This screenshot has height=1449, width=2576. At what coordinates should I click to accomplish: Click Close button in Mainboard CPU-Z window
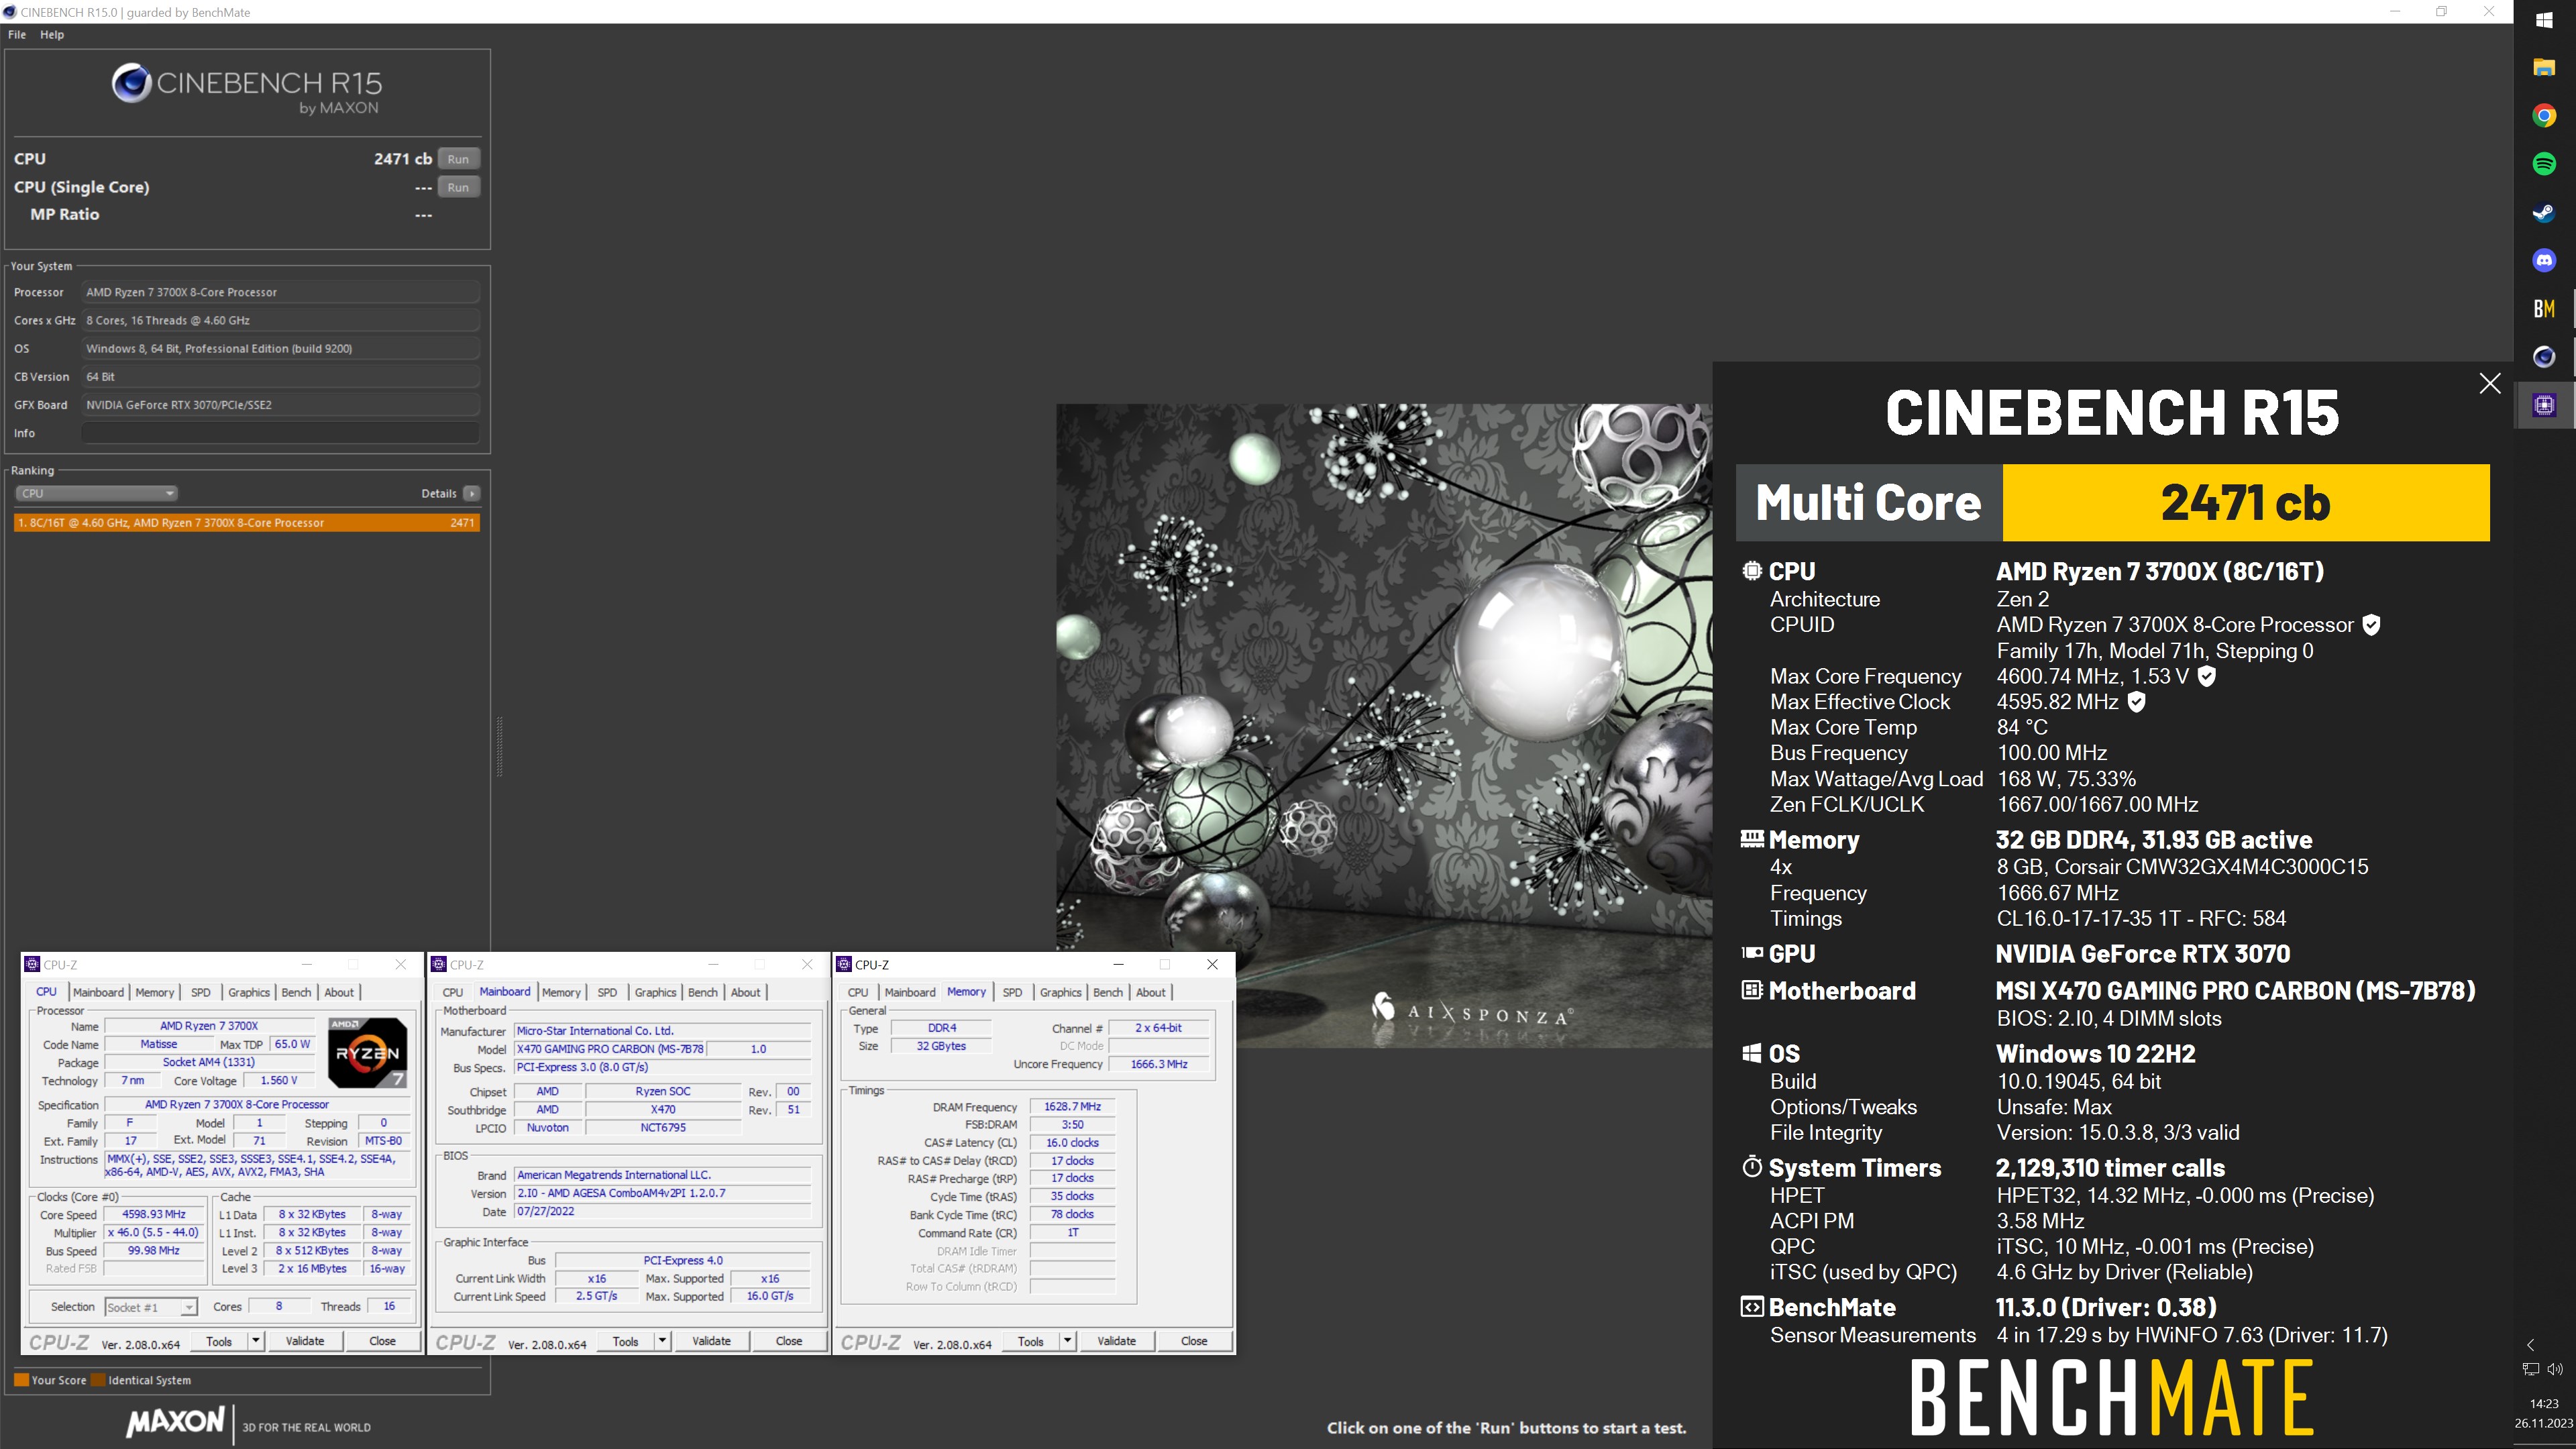[788, 1341]
